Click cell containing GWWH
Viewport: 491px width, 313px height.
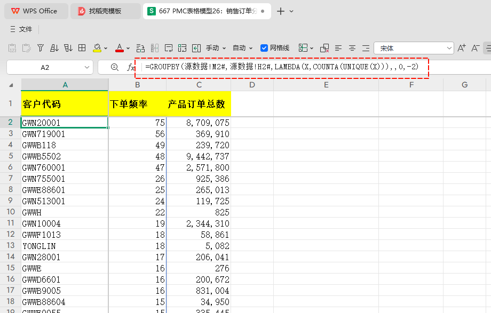click(65, 212)
